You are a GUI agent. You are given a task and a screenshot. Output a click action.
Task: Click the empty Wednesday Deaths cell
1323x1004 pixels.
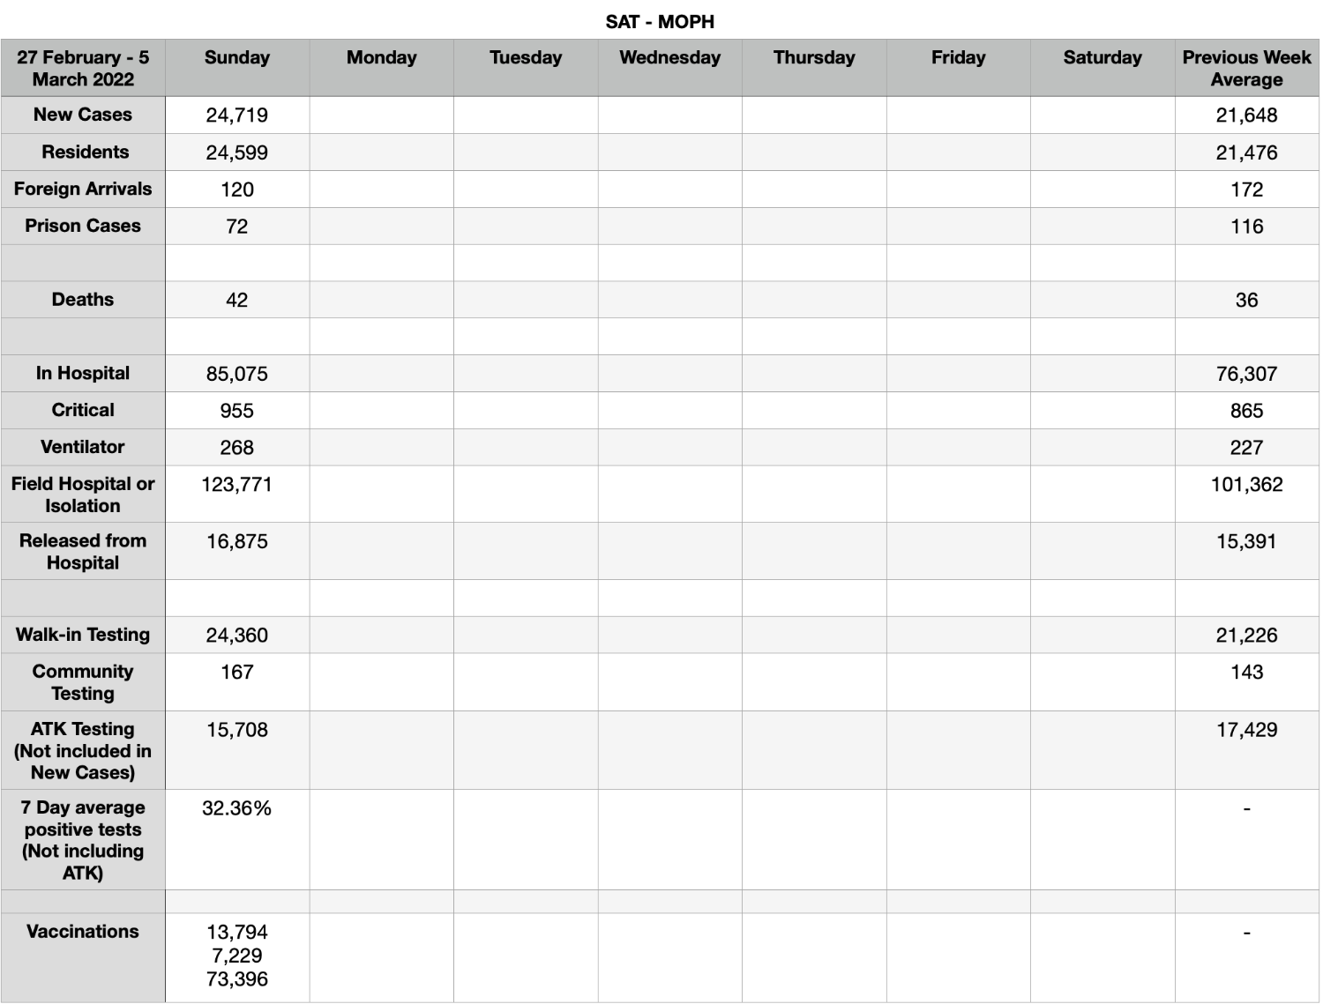(x=669, y=300)
